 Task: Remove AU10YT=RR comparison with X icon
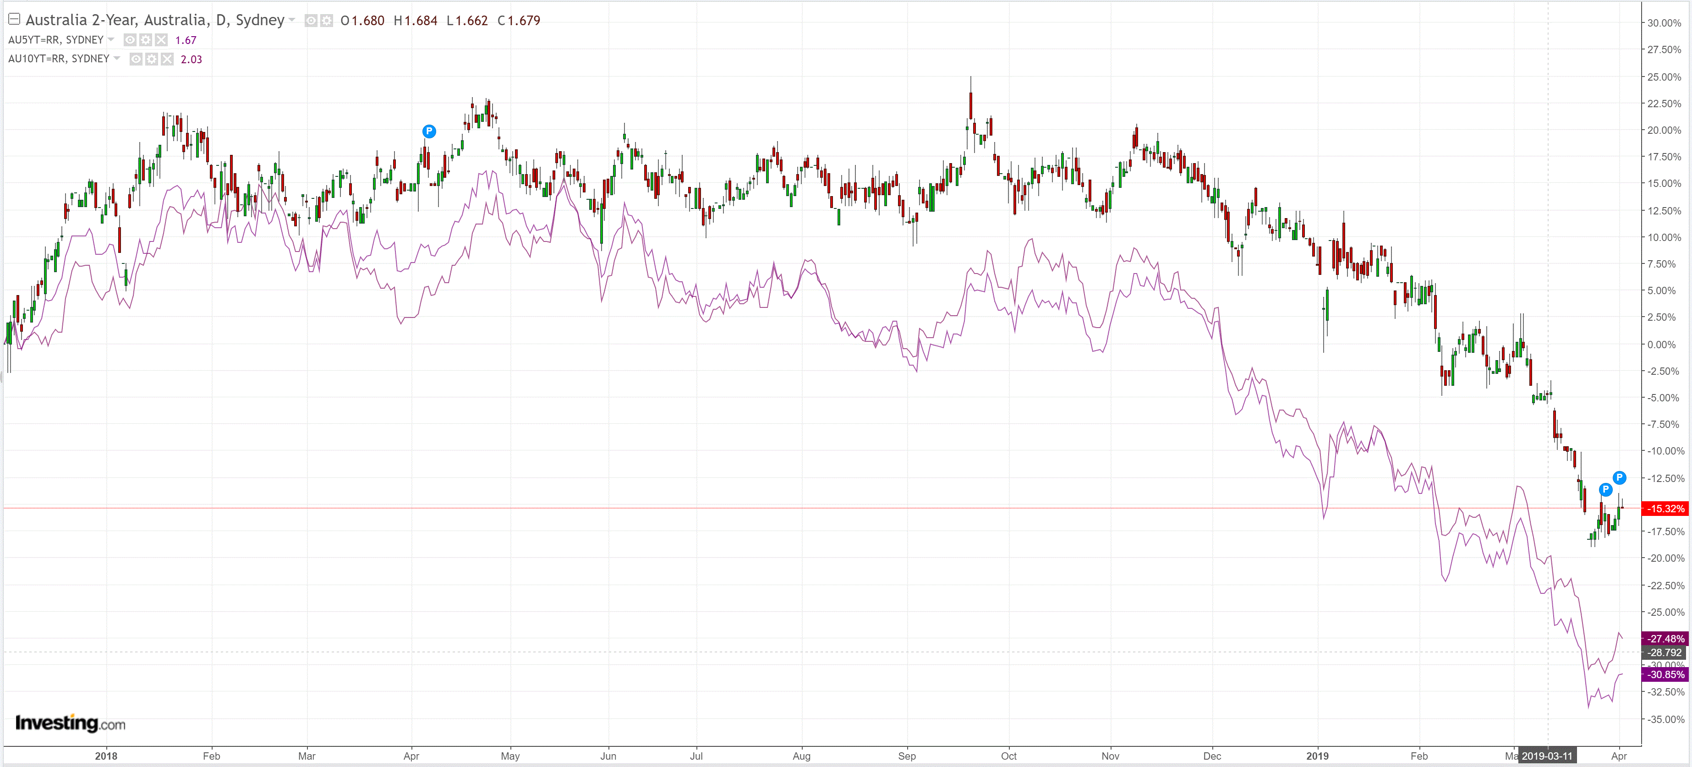[168, 59]
